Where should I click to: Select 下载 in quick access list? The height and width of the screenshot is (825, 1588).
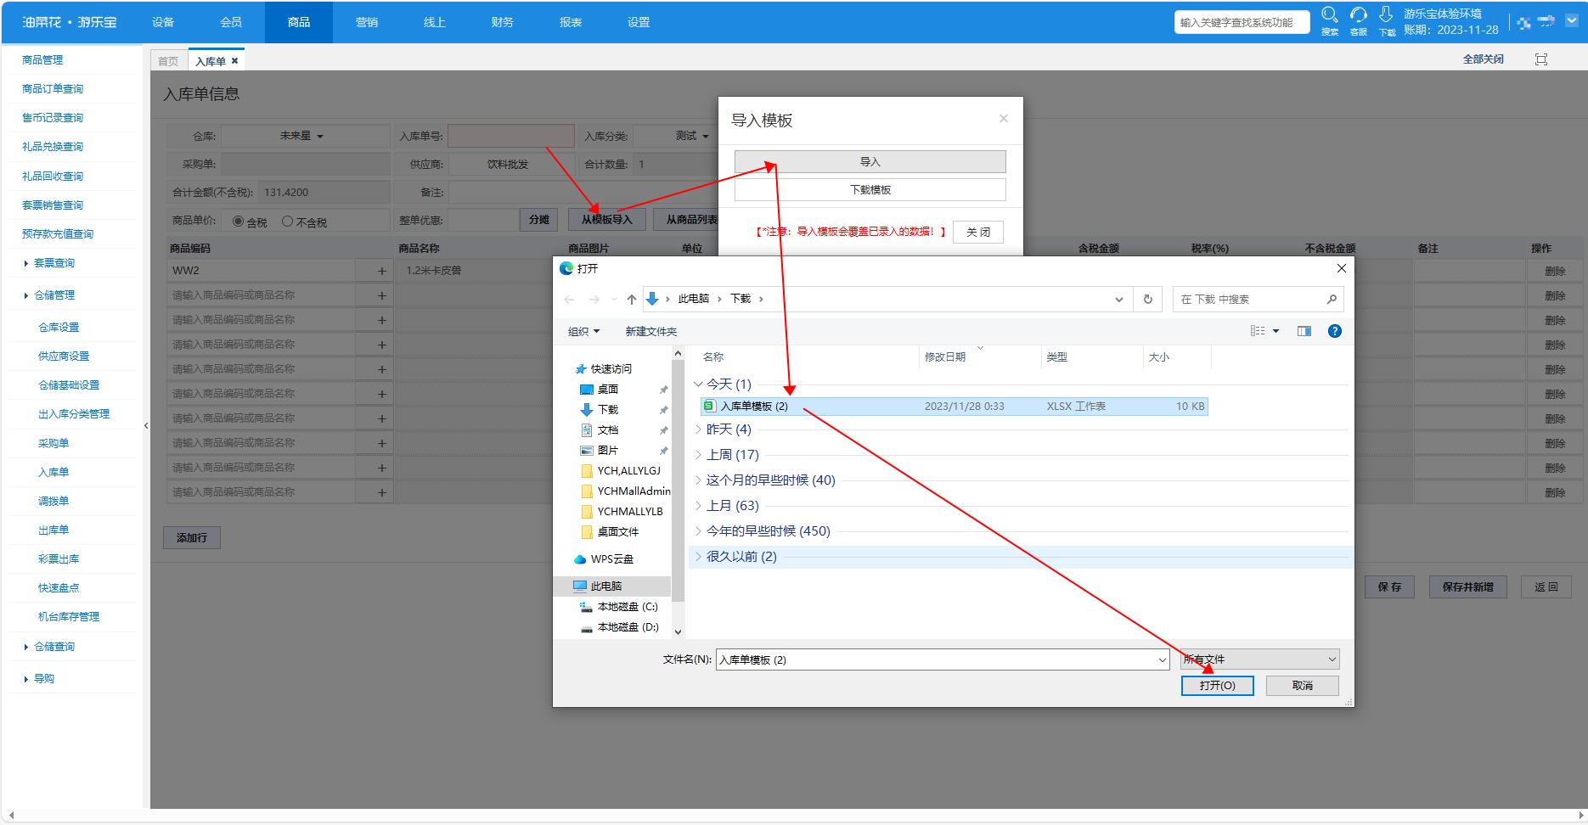608,409
